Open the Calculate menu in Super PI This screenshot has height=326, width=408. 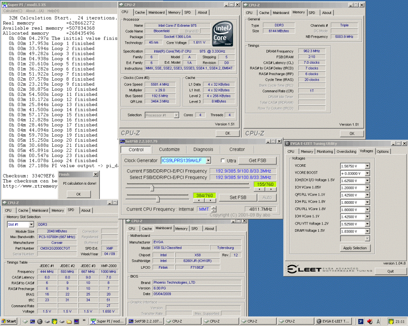tap(13, 11)
